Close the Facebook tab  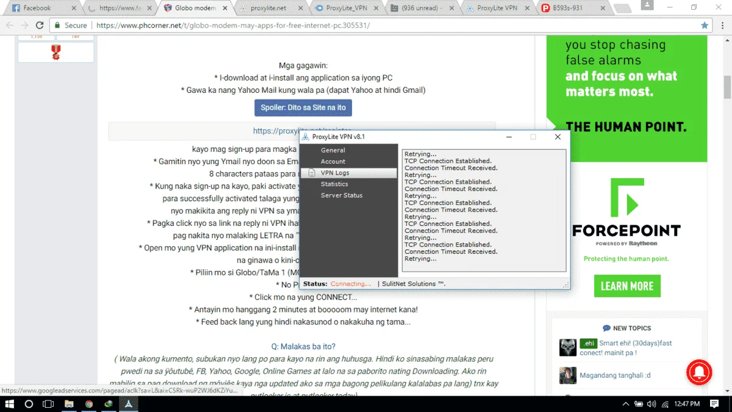click(x=74, y=8)
